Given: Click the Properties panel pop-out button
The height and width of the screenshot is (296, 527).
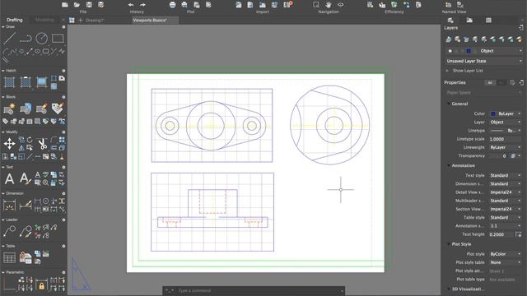Looking at the screenshot, I should 521,82.
